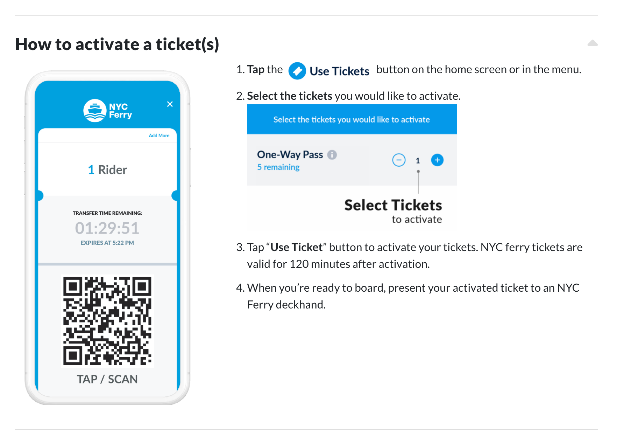Click the blue Use Tickets icon
Screen dimensions: 624x444
pyautogui.click(x=297, y=71)
